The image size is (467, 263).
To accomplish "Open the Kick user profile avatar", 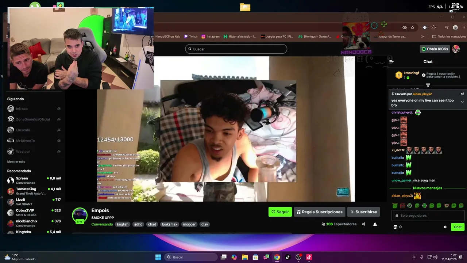I will 456,49.
